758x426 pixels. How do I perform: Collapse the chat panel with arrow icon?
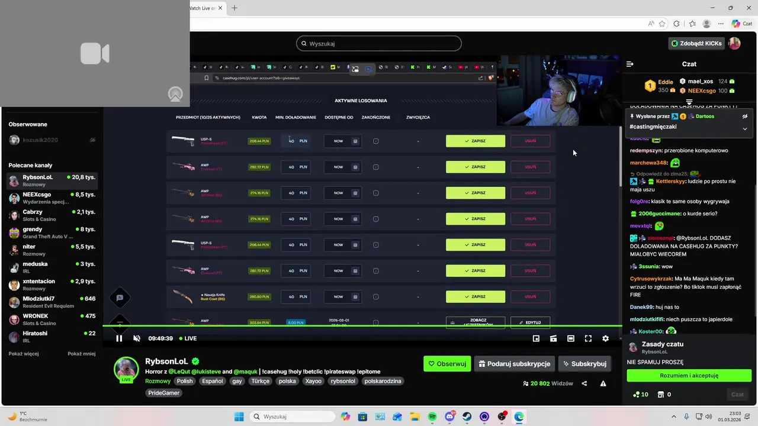[630, 64]
